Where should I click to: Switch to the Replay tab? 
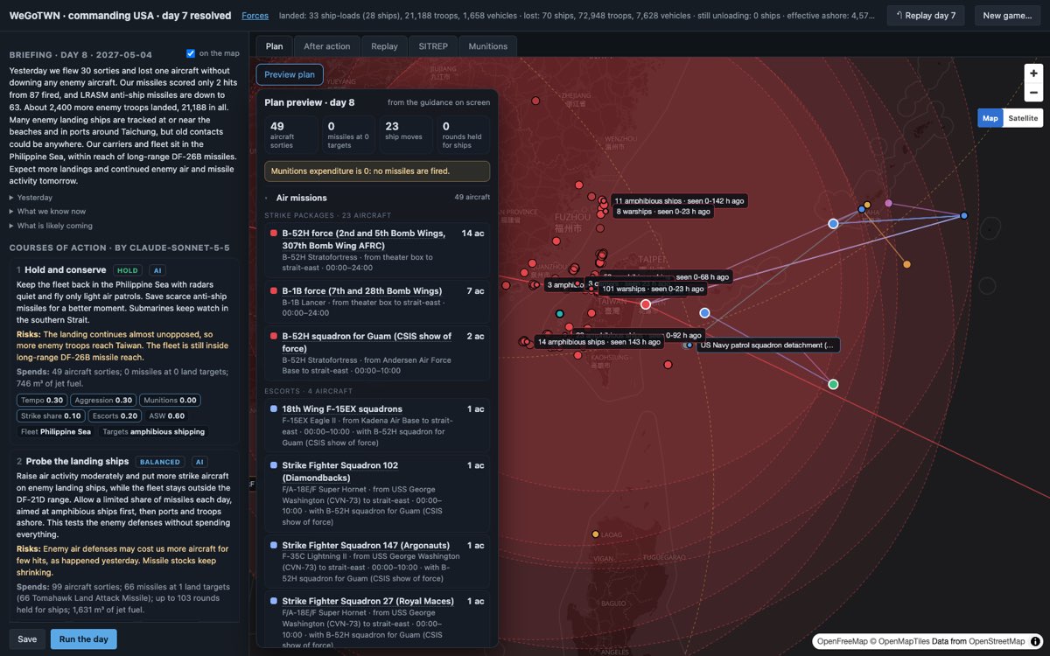[x=384, y=46]
